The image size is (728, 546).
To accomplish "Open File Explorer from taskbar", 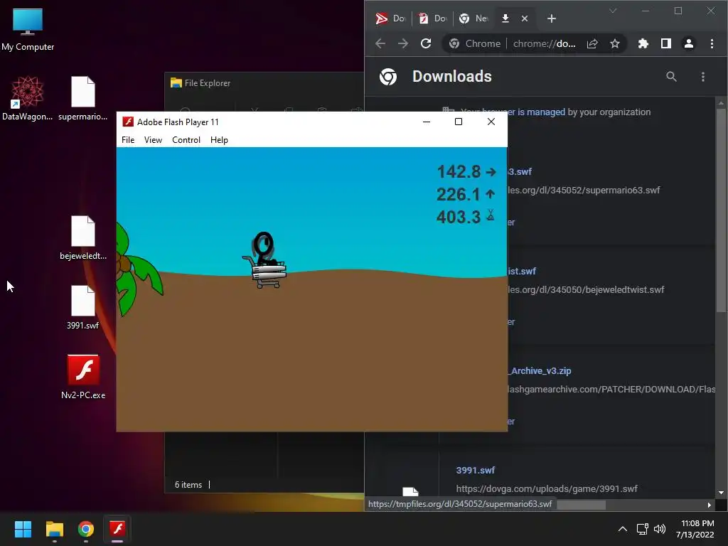I will (54, 529).
